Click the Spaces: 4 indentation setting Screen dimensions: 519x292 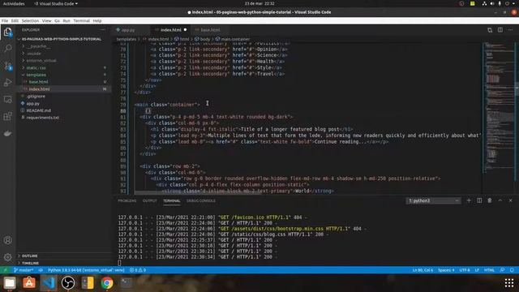(x=446, y=270)
